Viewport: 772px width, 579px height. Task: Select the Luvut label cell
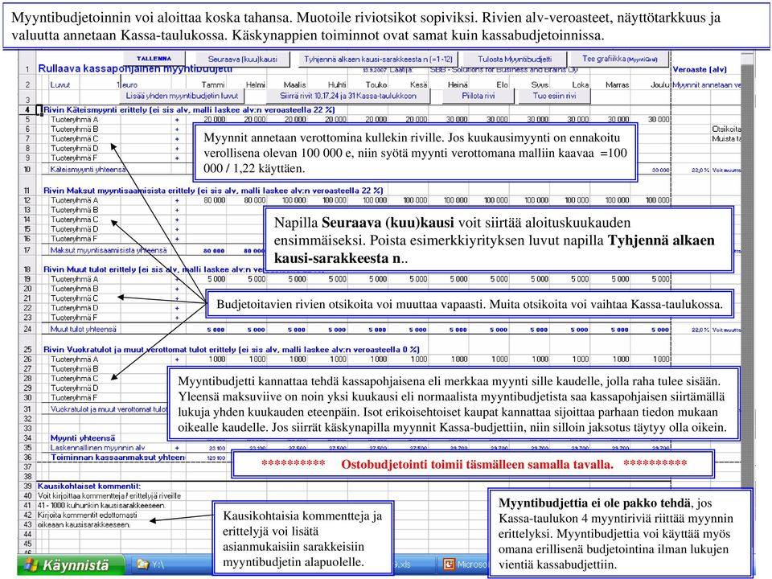60,84
